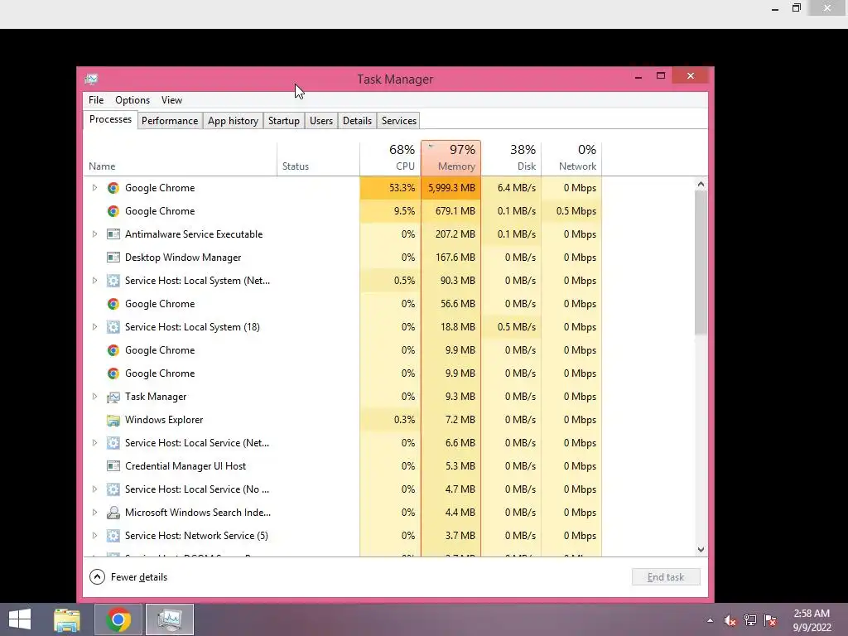Viewport: 848px width, 636px height.
Task: Select the Desktop Window Manager row
Action: (x=343, y=258)
